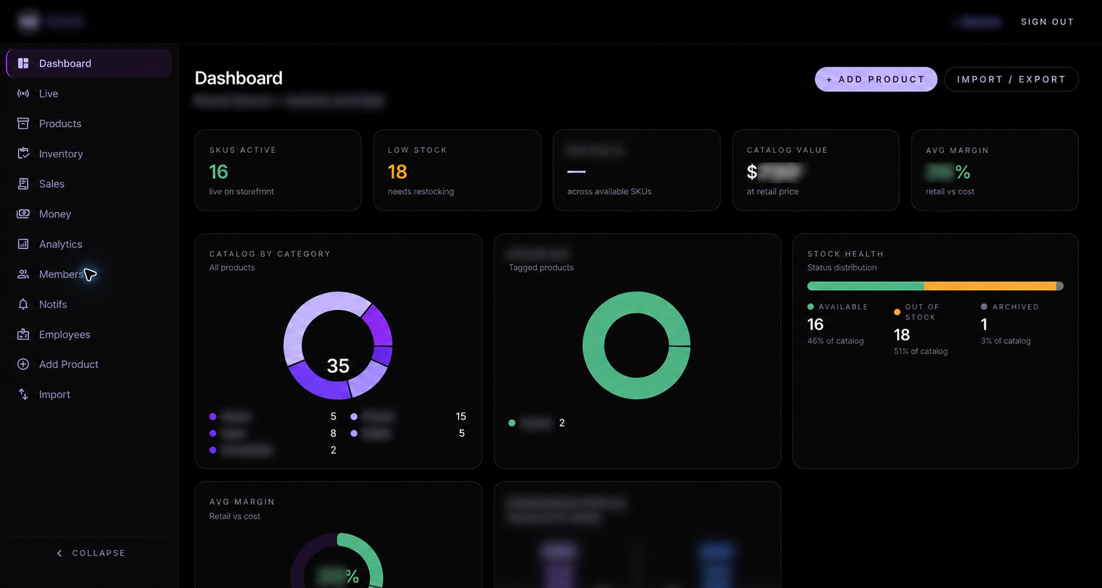Click the OUT OF STOCK orange dot
Viewport: 1102px width, 588px height.
tap(897, 312)
